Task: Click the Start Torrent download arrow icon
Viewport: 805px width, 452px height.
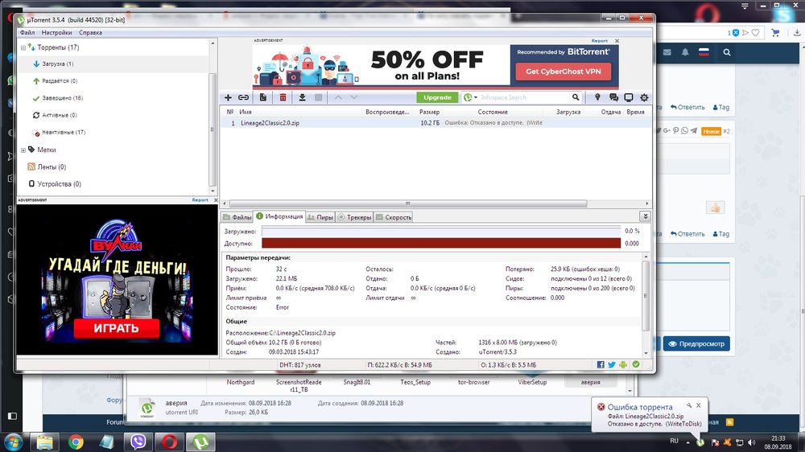Action: [x=302, y=97]
